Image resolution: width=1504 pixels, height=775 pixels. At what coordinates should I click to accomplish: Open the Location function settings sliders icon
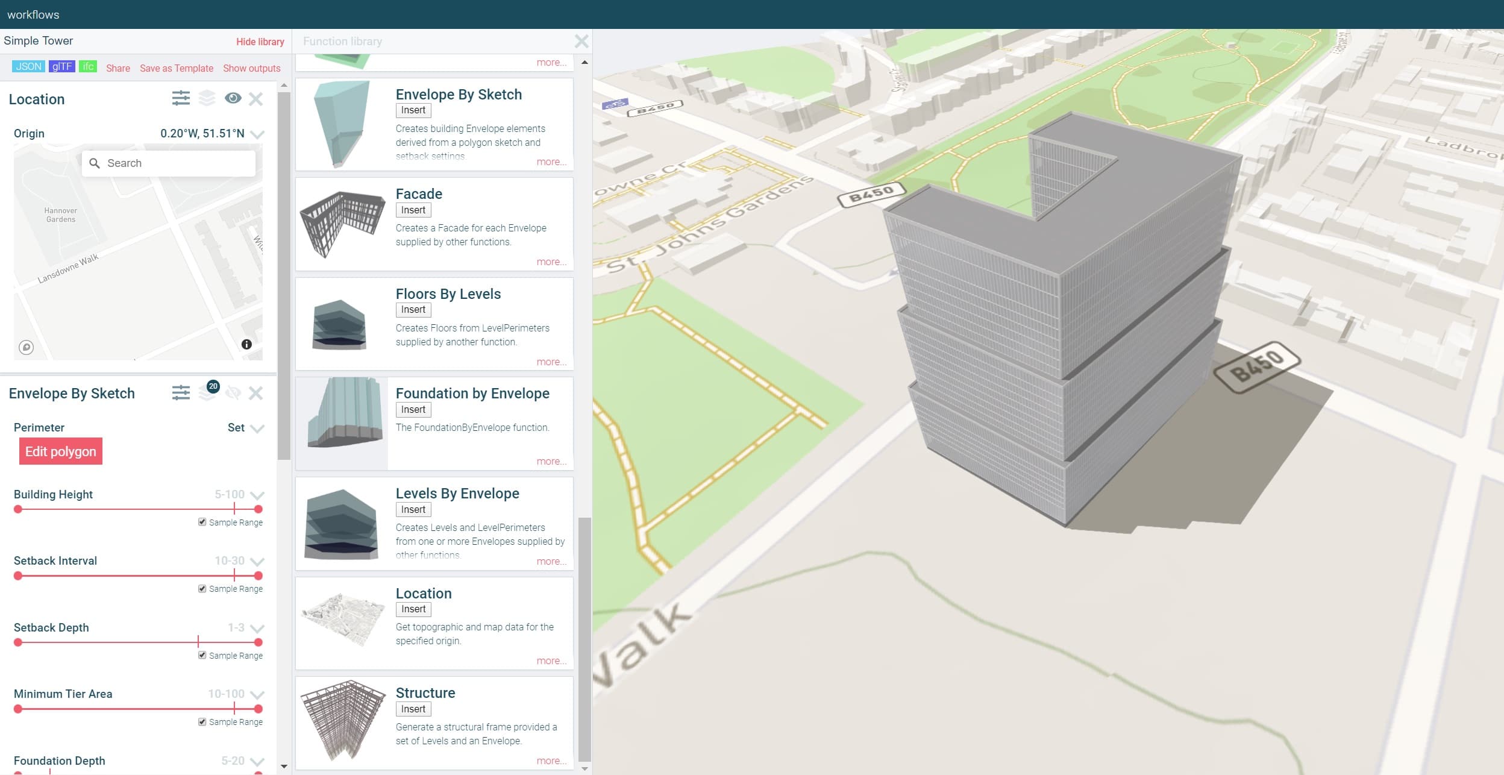pos(181,98)
